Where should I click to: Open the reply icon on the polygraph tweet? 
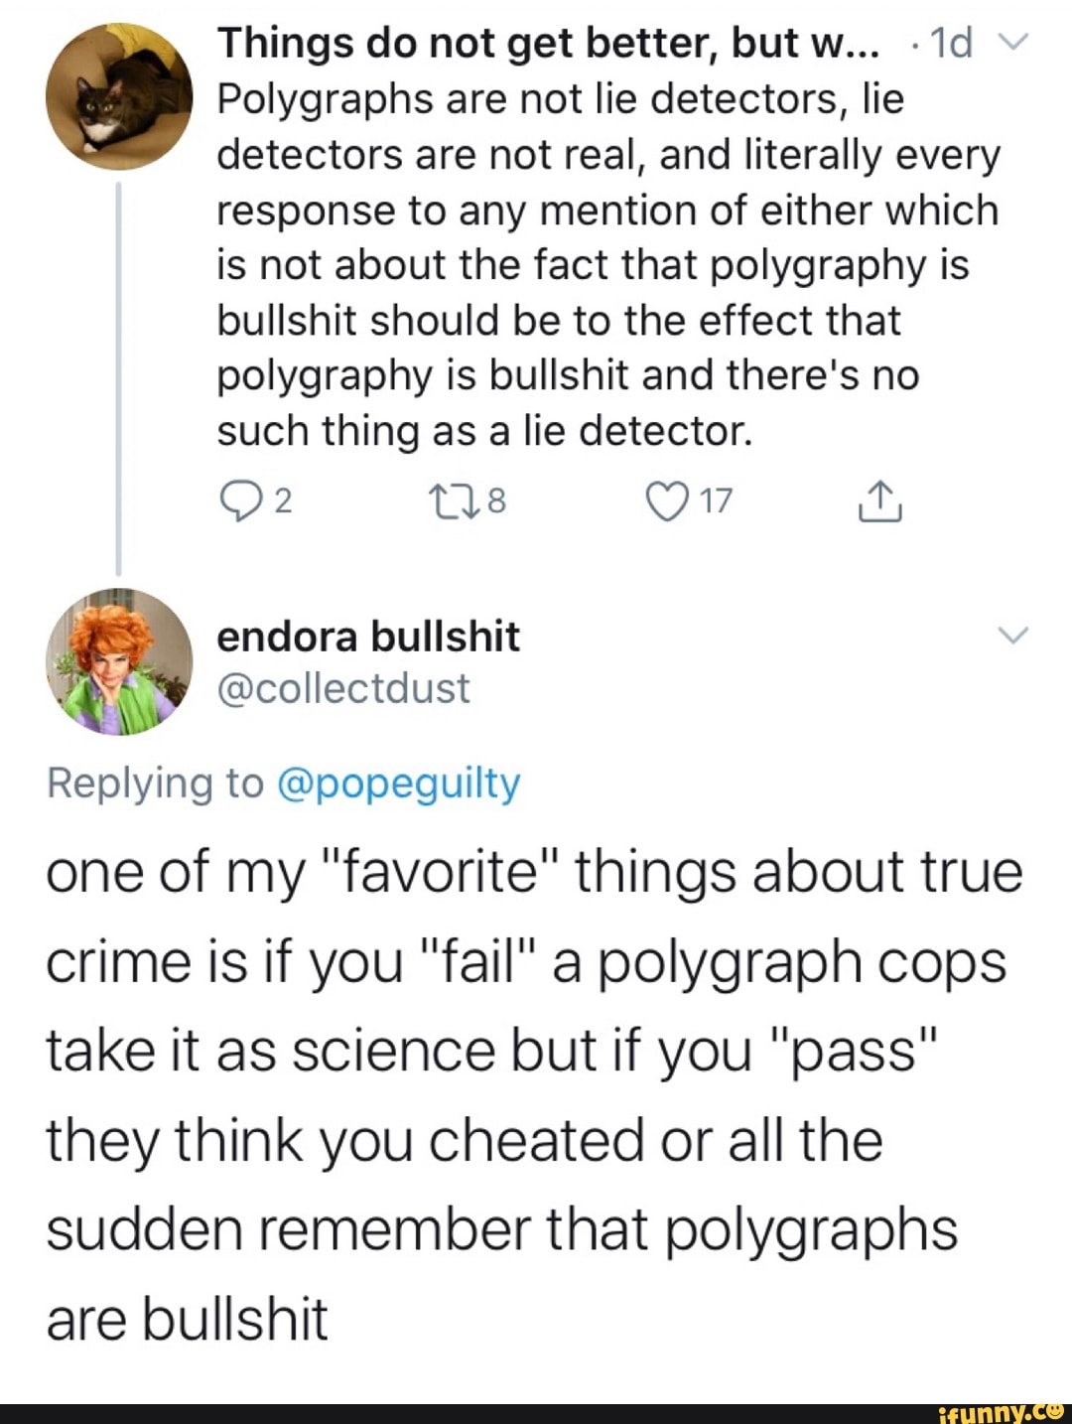pyautogui.click(x=241, y=499)
